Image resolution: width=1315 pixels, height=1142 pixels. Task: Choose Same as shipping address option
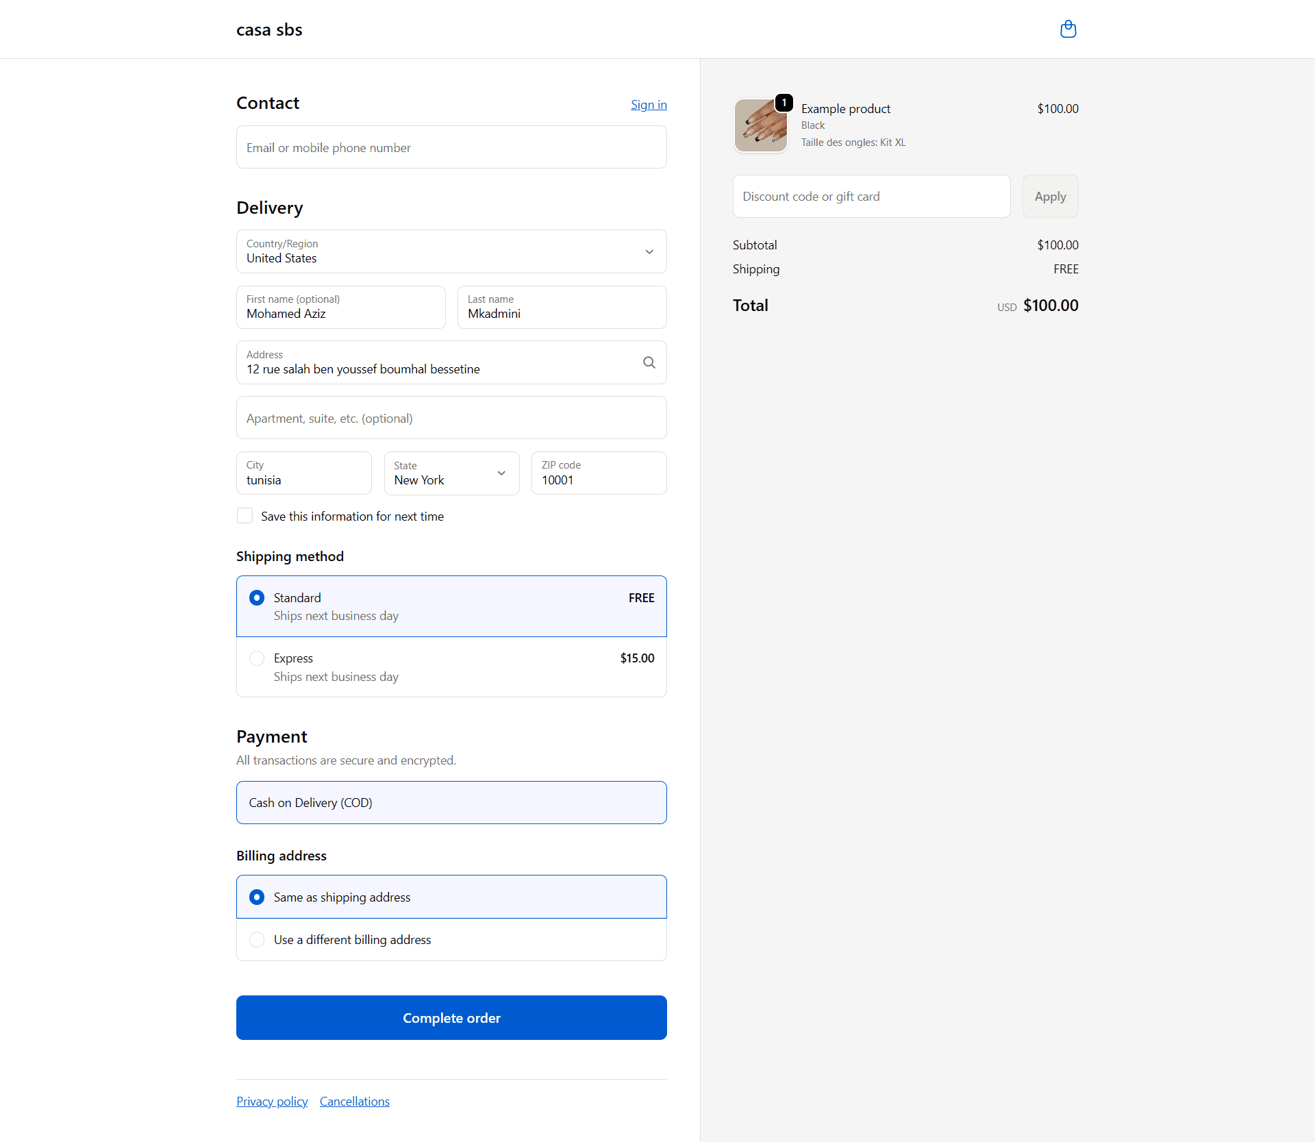pos(451,897)
